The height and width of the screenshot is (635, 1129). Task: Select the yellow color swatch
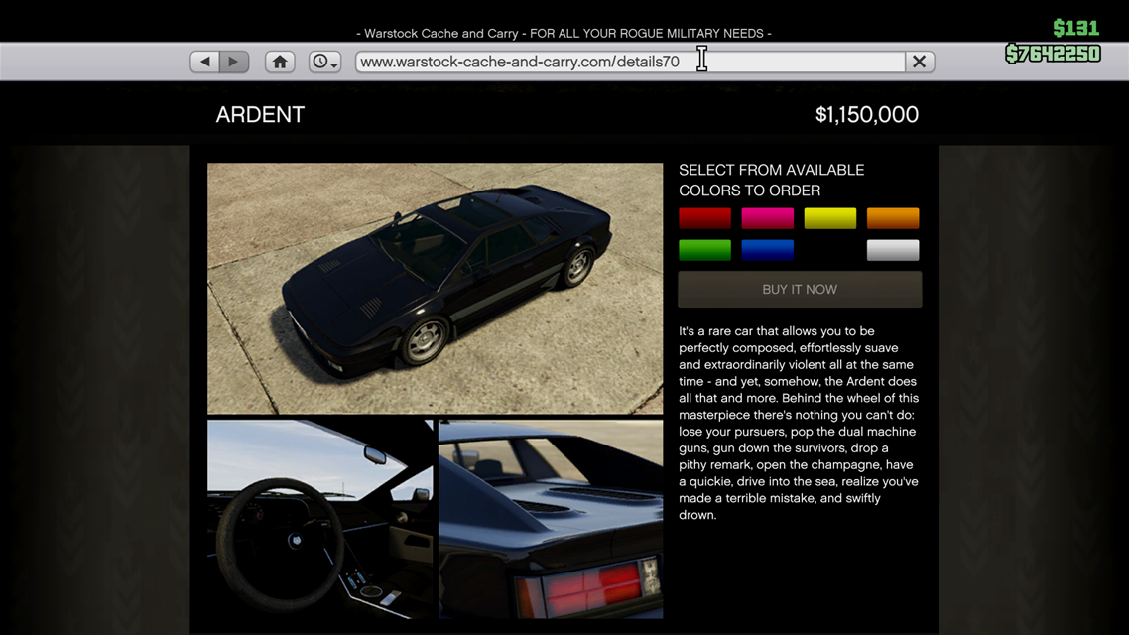(830, 218)
